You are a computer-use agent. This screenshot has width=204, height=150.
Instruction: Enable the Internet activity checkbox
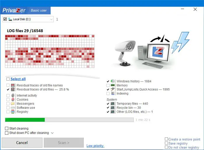coord(8,95)
